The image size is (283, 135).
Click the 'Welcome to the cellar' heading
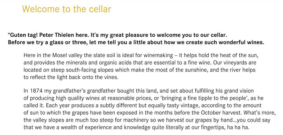66,9
